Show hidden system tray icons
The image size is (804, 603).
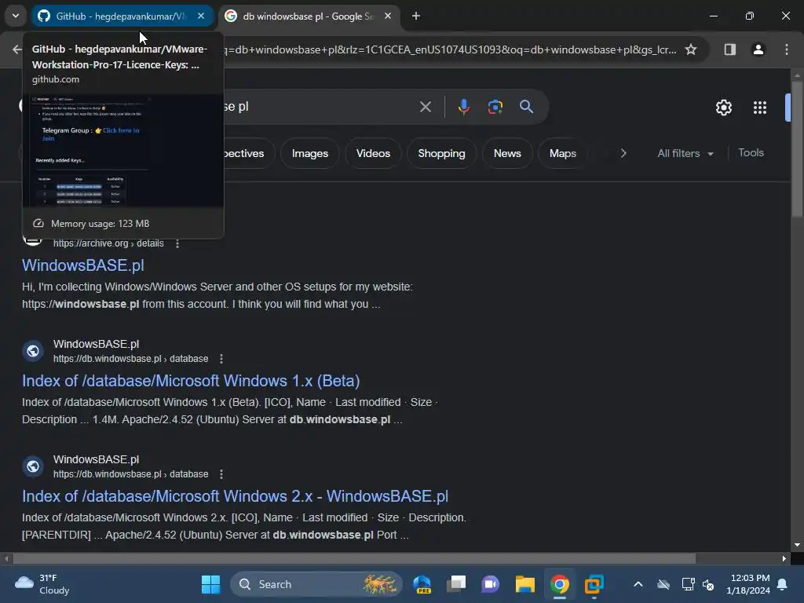(638, 584)
